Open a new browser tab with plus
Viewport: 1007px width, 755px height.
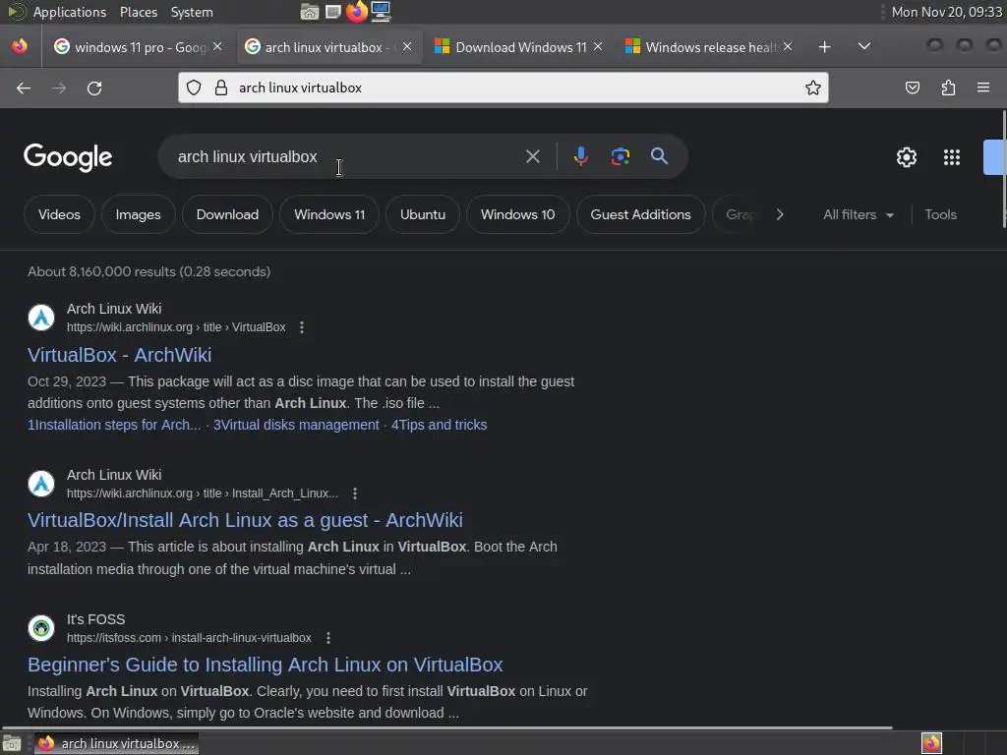(x=825, y=47)
